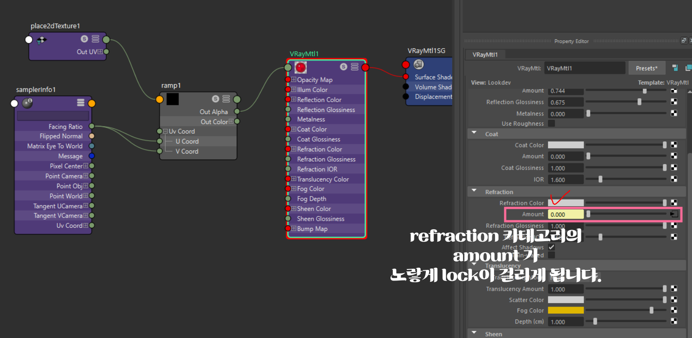Collapse Uv Coord on ramp1 node
The width and height of the screenshot is (692, 338).
click(165, 131)
